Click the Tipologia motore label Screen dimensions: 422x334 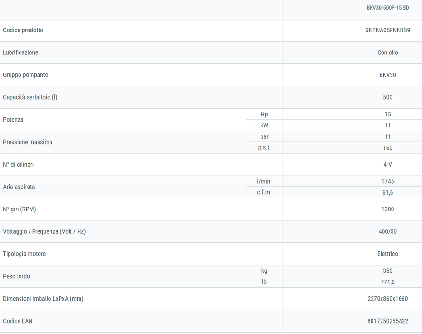(x=24, y=254)
